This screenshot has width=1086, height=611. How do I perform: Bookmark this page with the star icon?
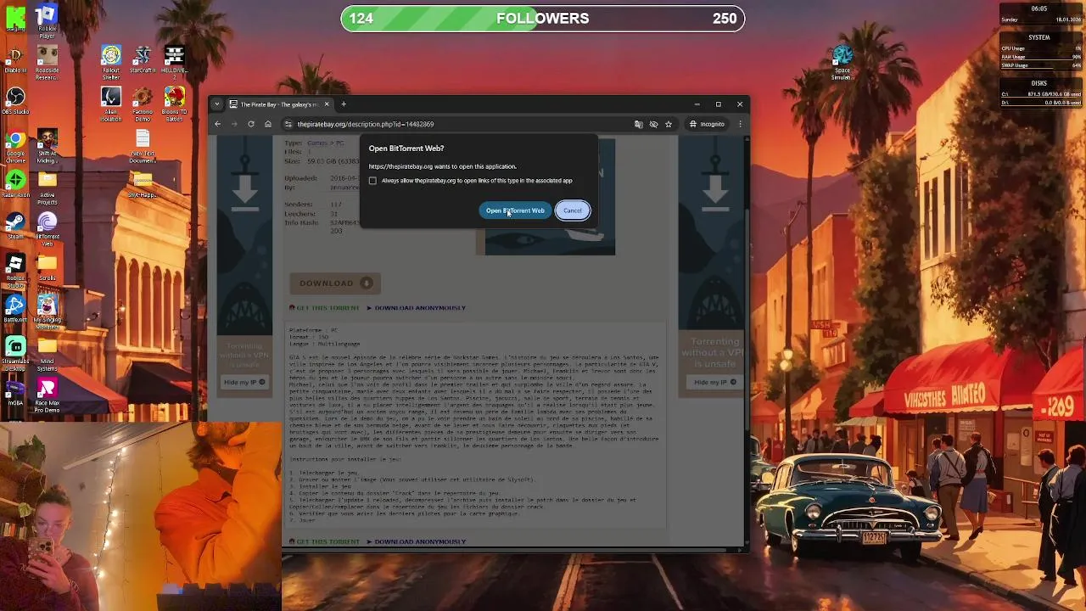point(669,124)
